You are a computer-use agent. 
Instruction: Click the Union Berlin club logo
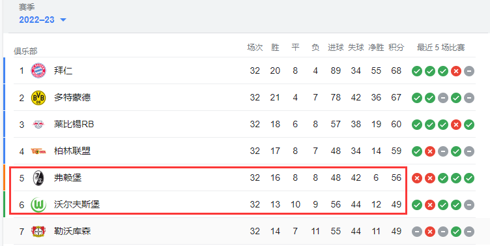coord(38,151)
